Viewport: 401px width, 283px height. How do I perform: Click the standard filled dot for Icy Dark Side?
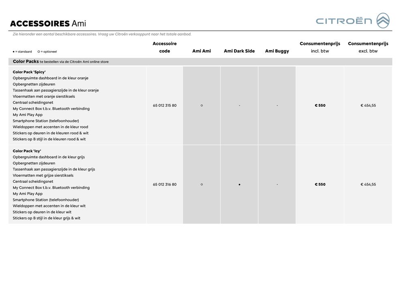point(239,184)
